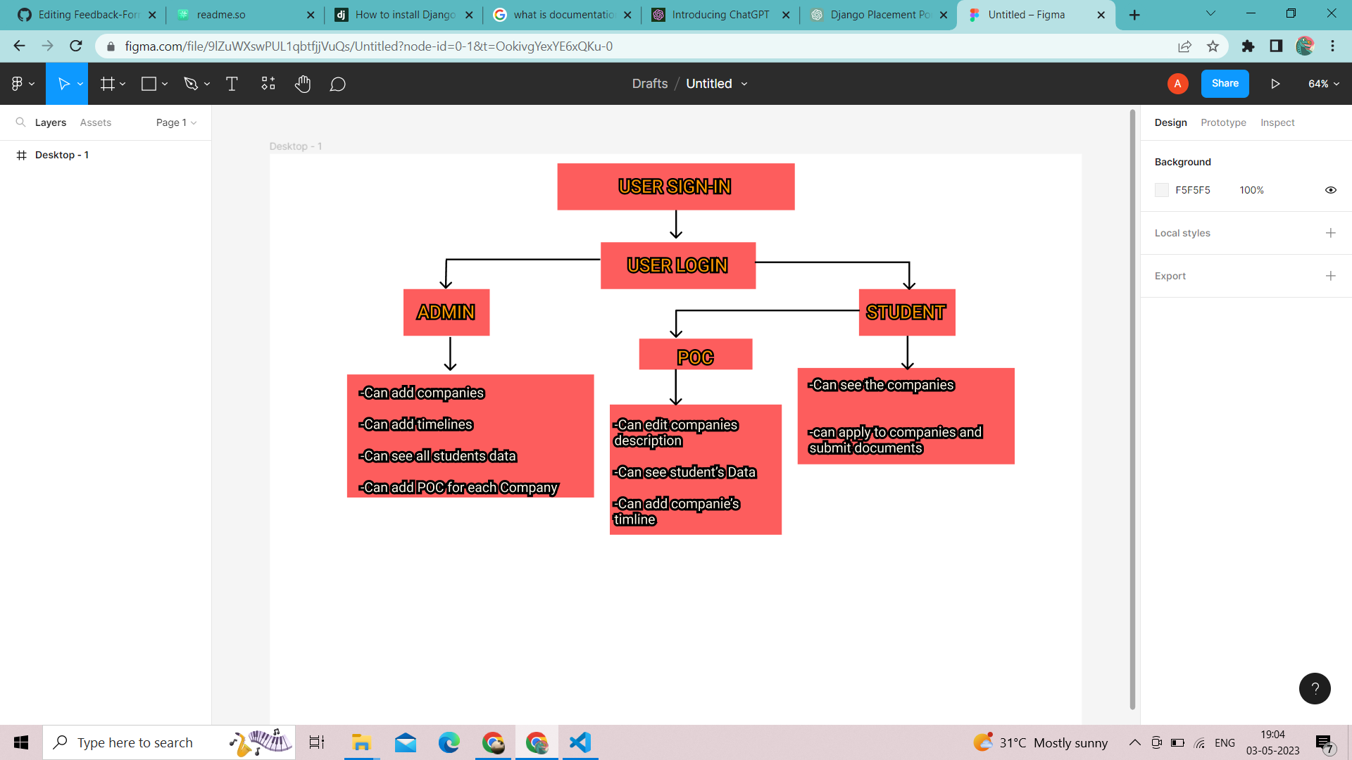Expand the zoom level 64% dropdown
This screenshot has width=1352, height=760.
point(1323,84)
